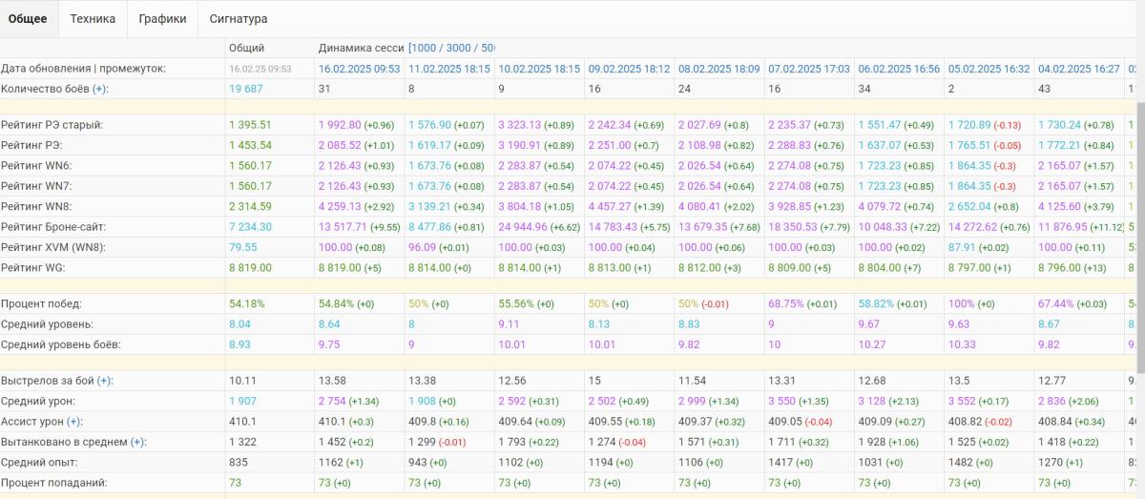1145x499 pixels.
Task: Click the Рейтинг РЭ старый value 1 992.80
Action: (340, 125)
